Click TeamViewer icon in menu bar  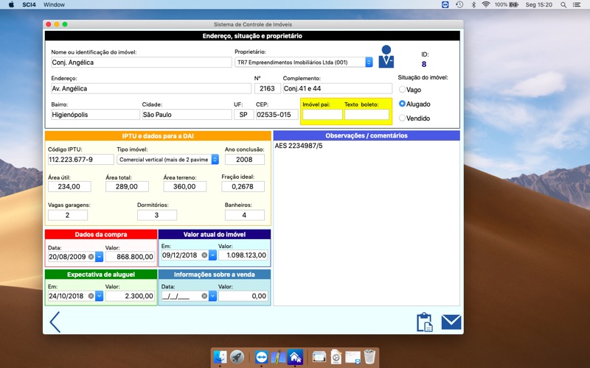tap(445, 4)
